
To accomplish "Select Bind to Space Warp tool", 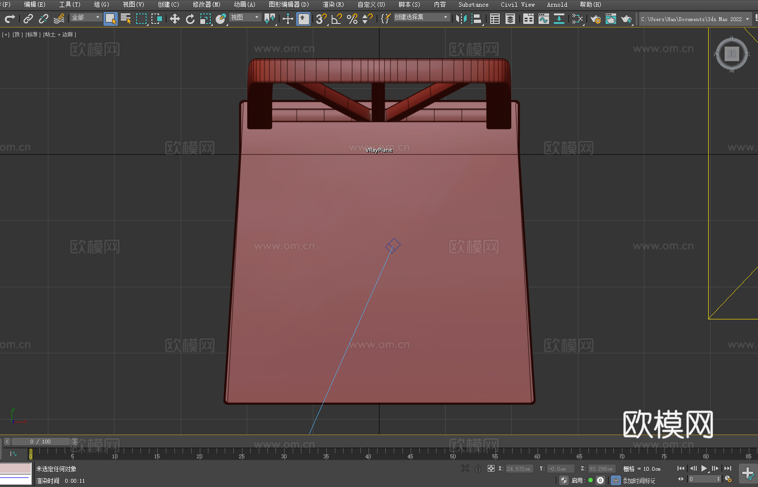I will [x=59, y=19].
